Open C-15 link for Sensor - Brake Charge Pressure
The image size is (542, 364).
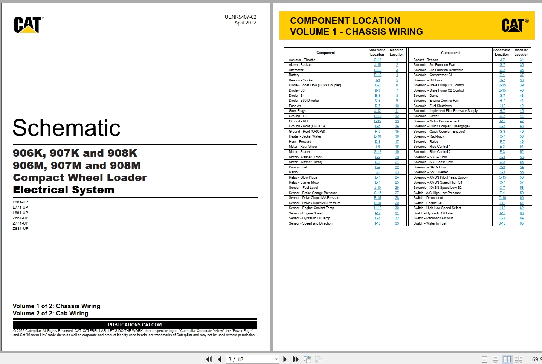(377, 193)
